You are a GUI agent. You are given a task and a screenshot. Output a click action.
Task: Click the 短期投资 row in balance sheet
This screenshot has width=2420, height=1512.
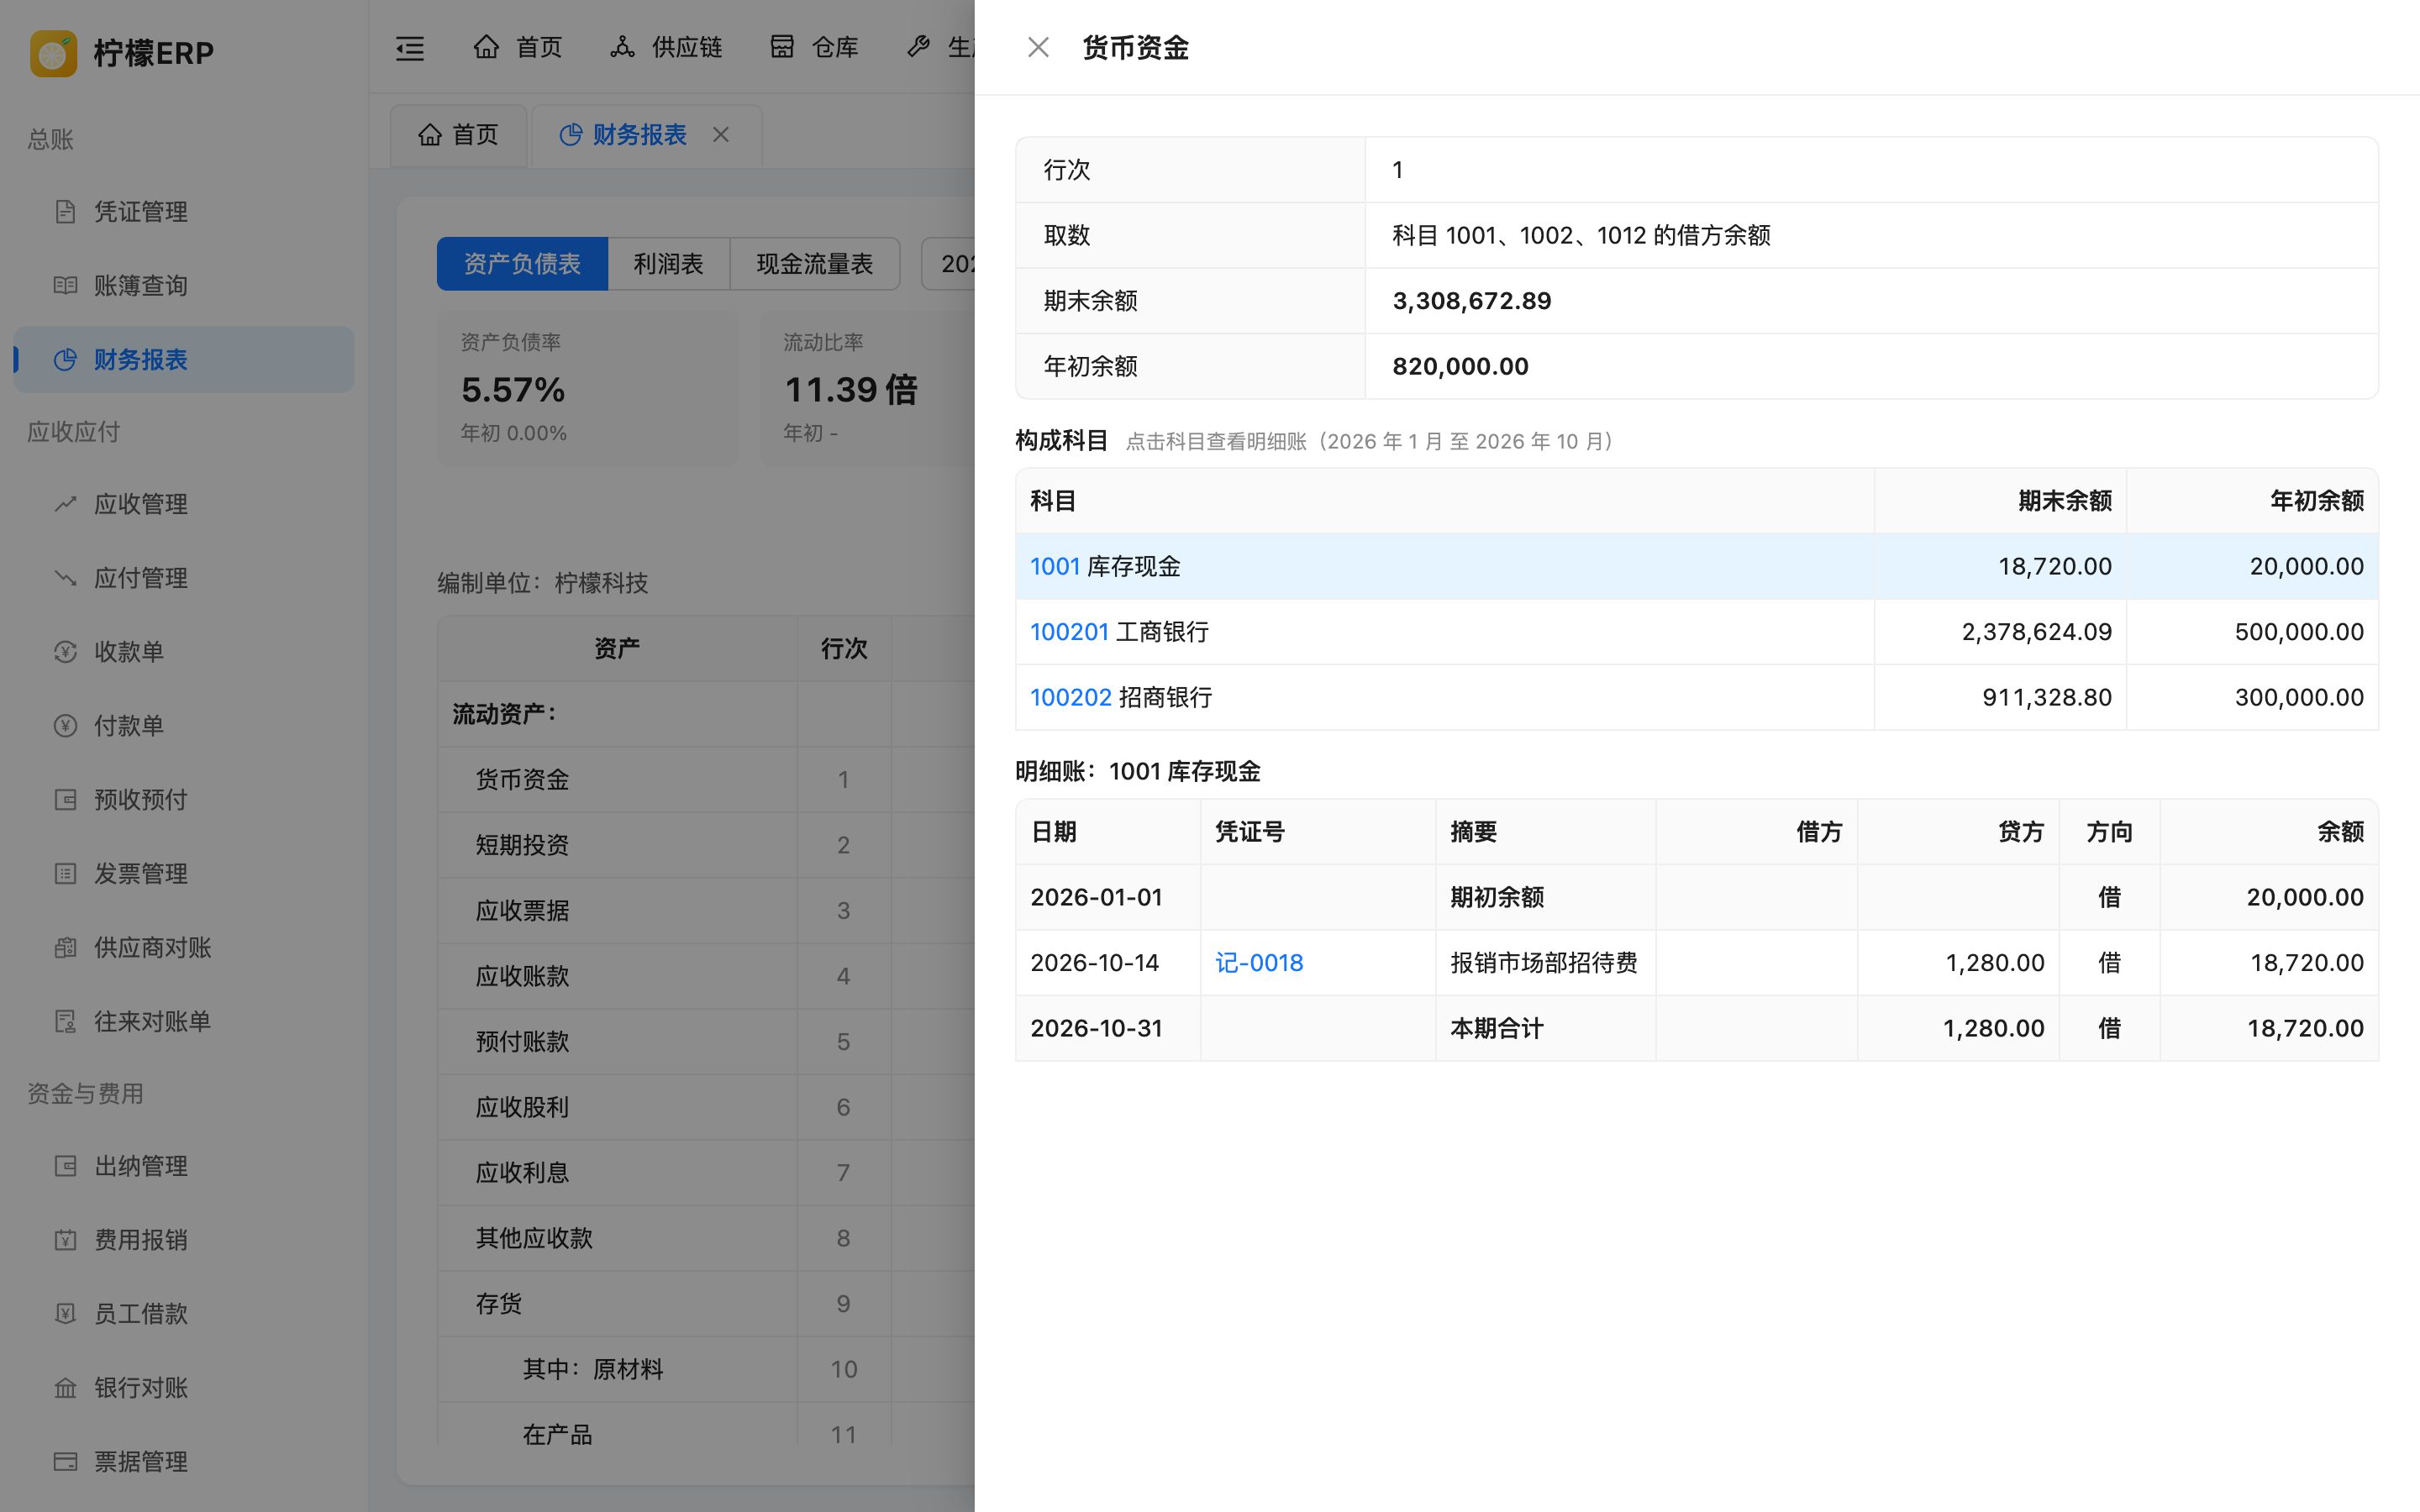point(706,845)
